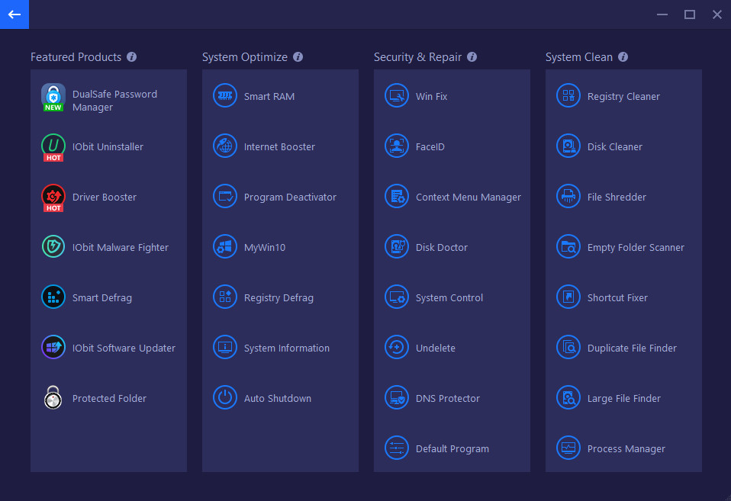Click the 'Shortcut Fixer' label
The image size is (731, 501).
617,298
